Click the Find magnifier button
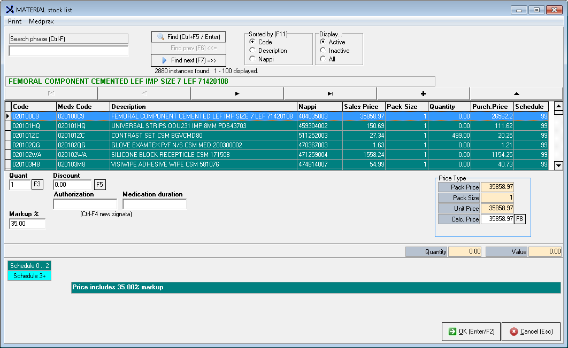Screen dimensions: 568x348 [x=188, y=37]
